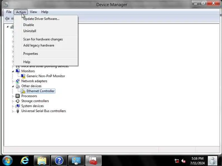222x166 pixels.
Task: Click the muted volume tray icon
Action: tap(183, 161)
